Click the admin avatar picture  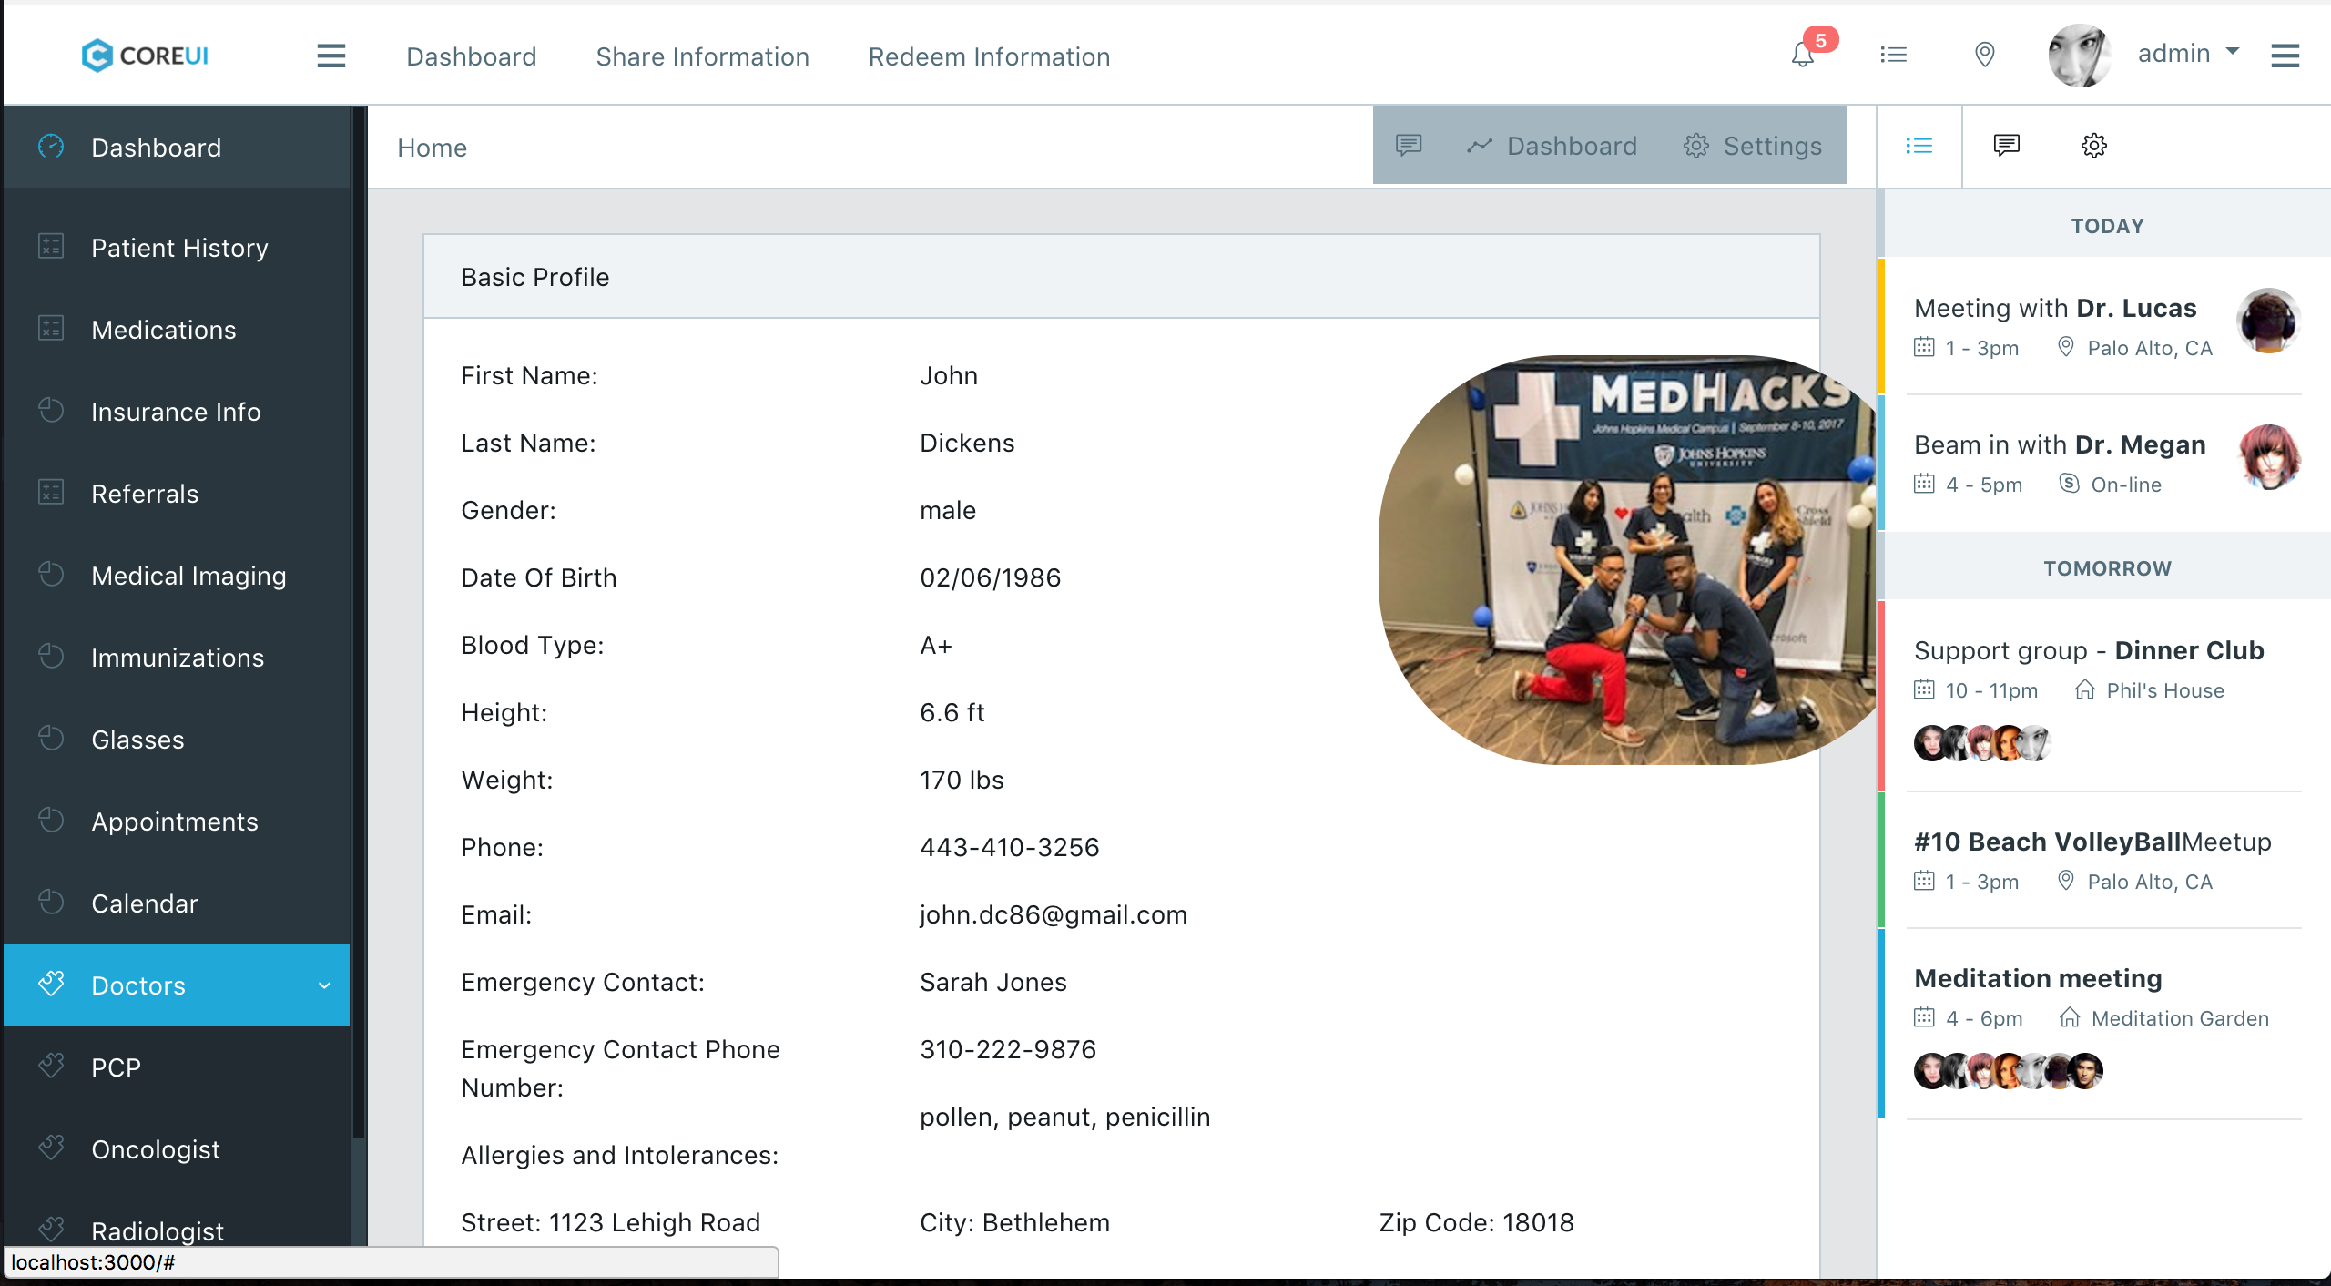pyautogui.click(x=2079, y=56)
